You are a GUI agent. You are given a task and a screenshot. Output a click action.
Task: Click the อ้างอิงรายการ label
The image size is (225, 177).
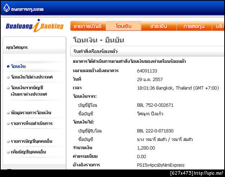(86, 165)
